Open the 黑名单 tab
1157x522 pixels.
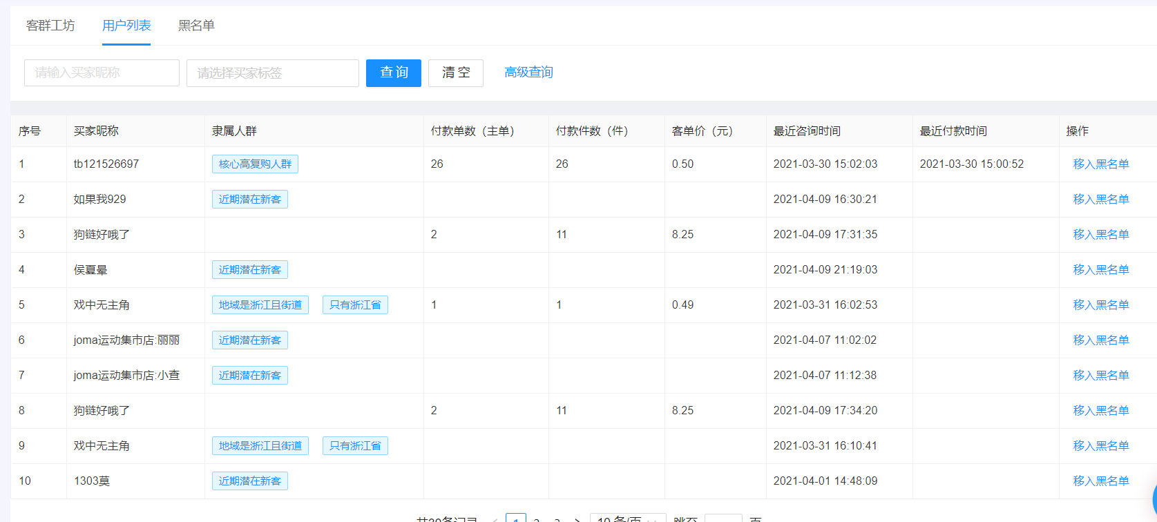(196, 26)
